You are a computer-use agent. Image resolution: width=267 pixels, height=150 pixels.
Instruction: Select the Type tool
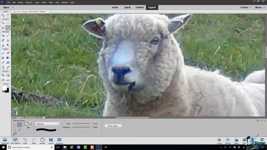coord(3,67)
